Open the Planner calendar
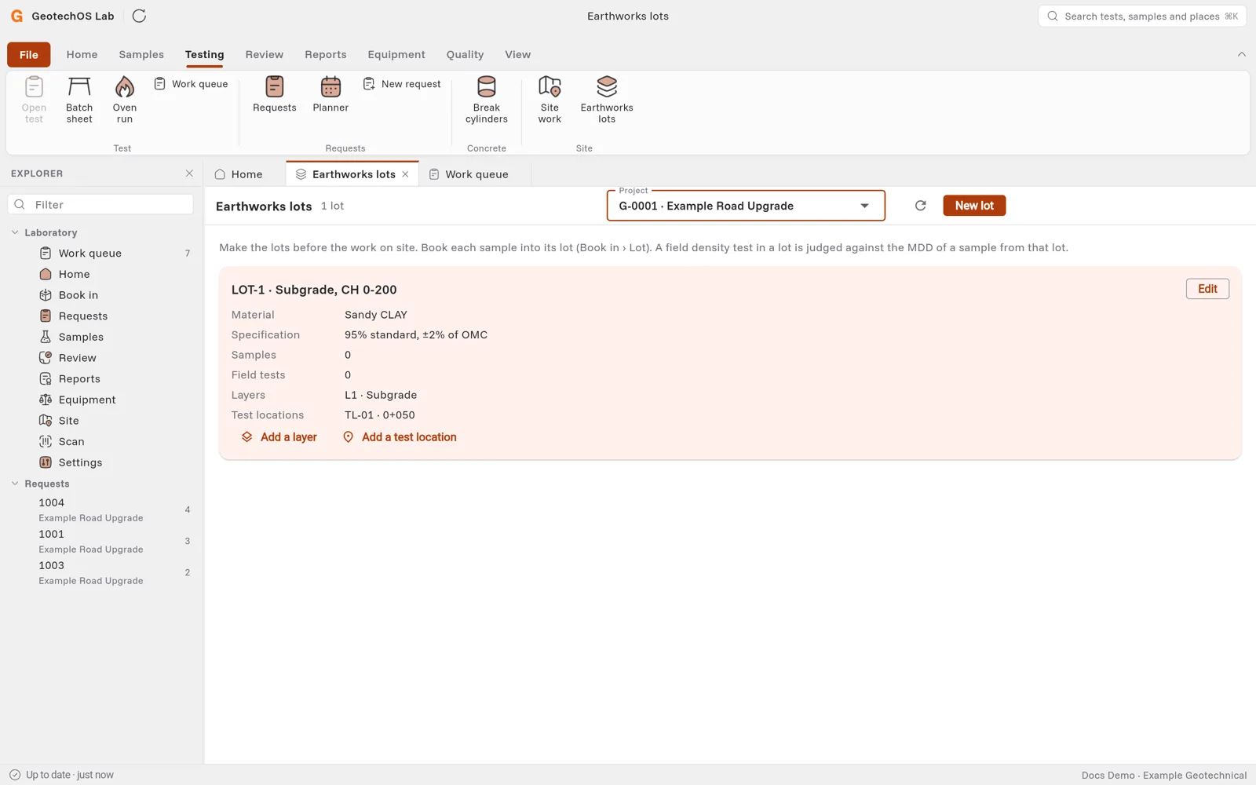The width and height of the screenshot is (1256, 785). 330,94
